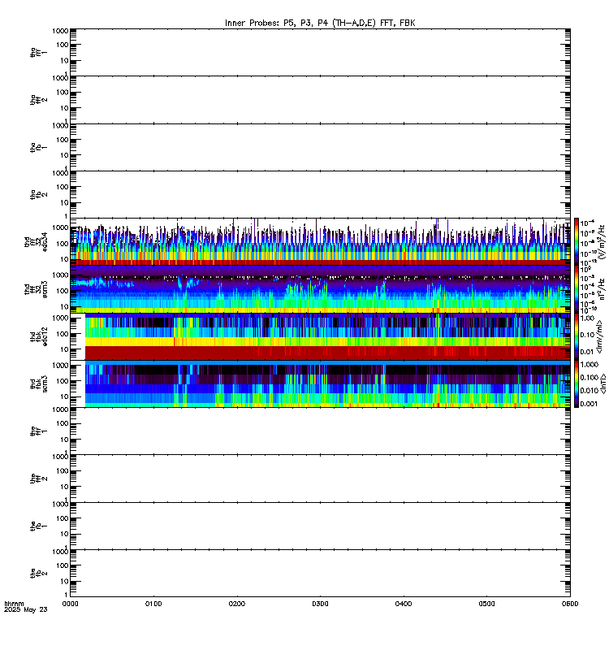Click the '0.010' tick on <|nT|> color bar

pyautogui.click(x=589, y=391)
